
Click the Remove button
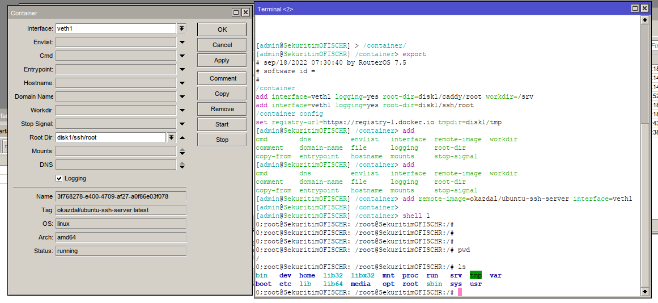point(222,109)
